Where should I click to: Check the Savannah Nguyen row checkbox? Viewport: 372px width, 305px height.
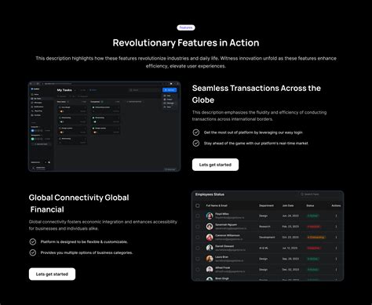click(198, 227)
